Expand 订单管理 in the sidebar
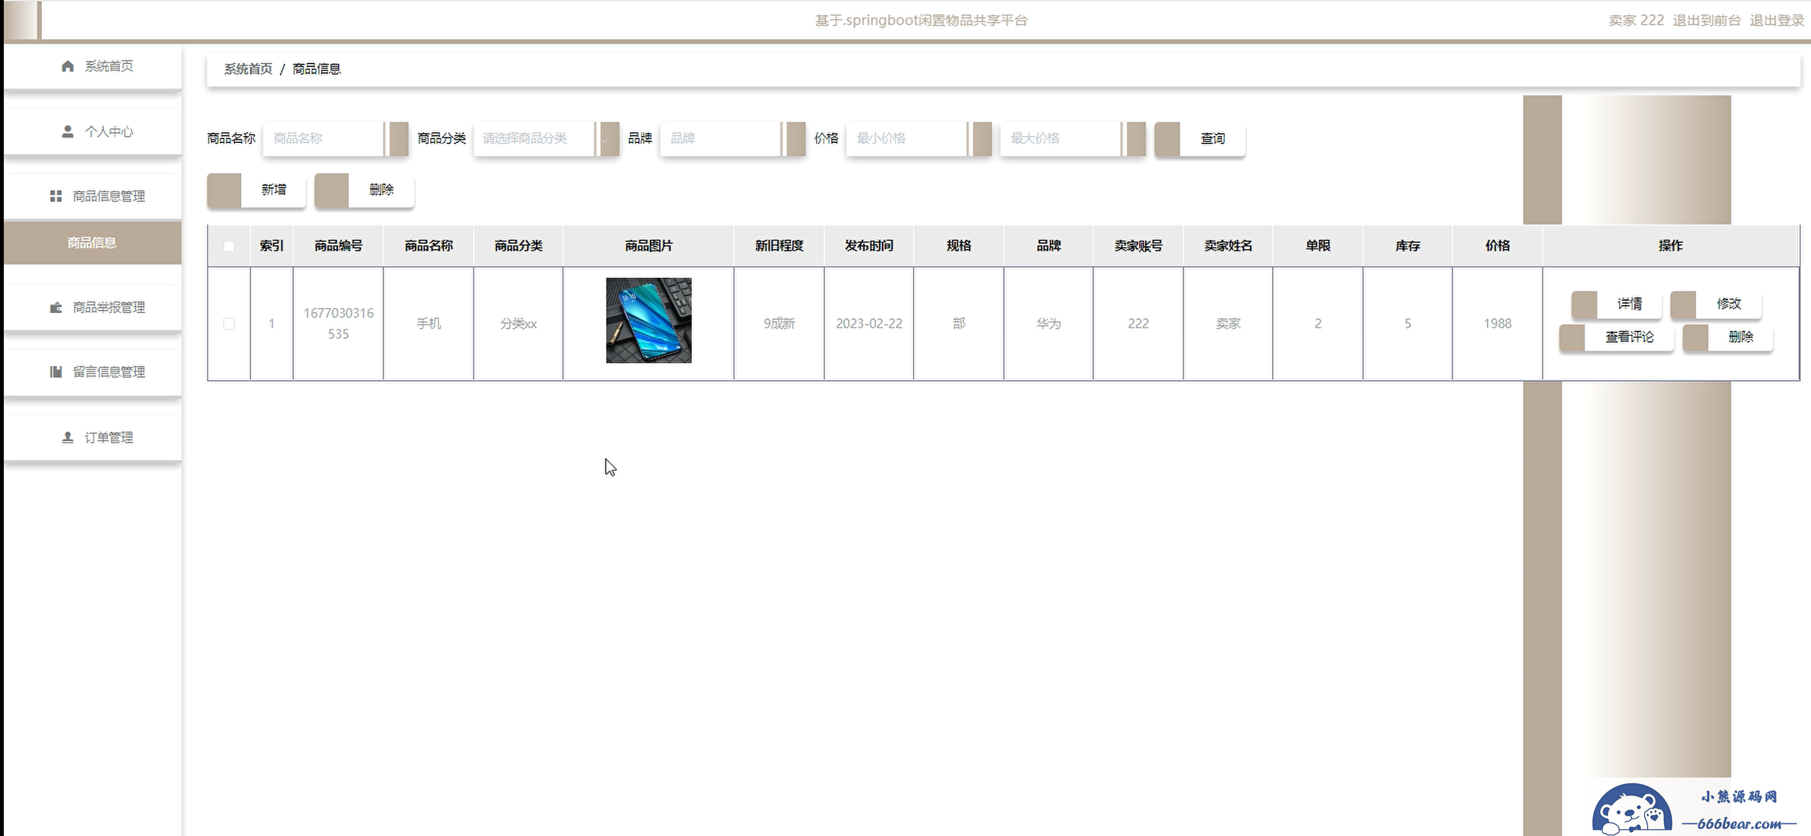The height and width of the screenshot is (836, 1811). [x=92, y=437]
